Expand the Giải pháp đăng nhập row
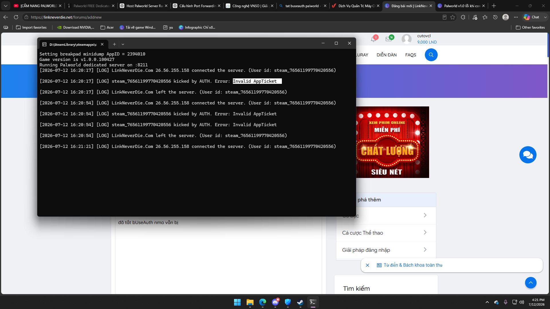Viewport: 550px width, 309px height. [x=386, y=250]
